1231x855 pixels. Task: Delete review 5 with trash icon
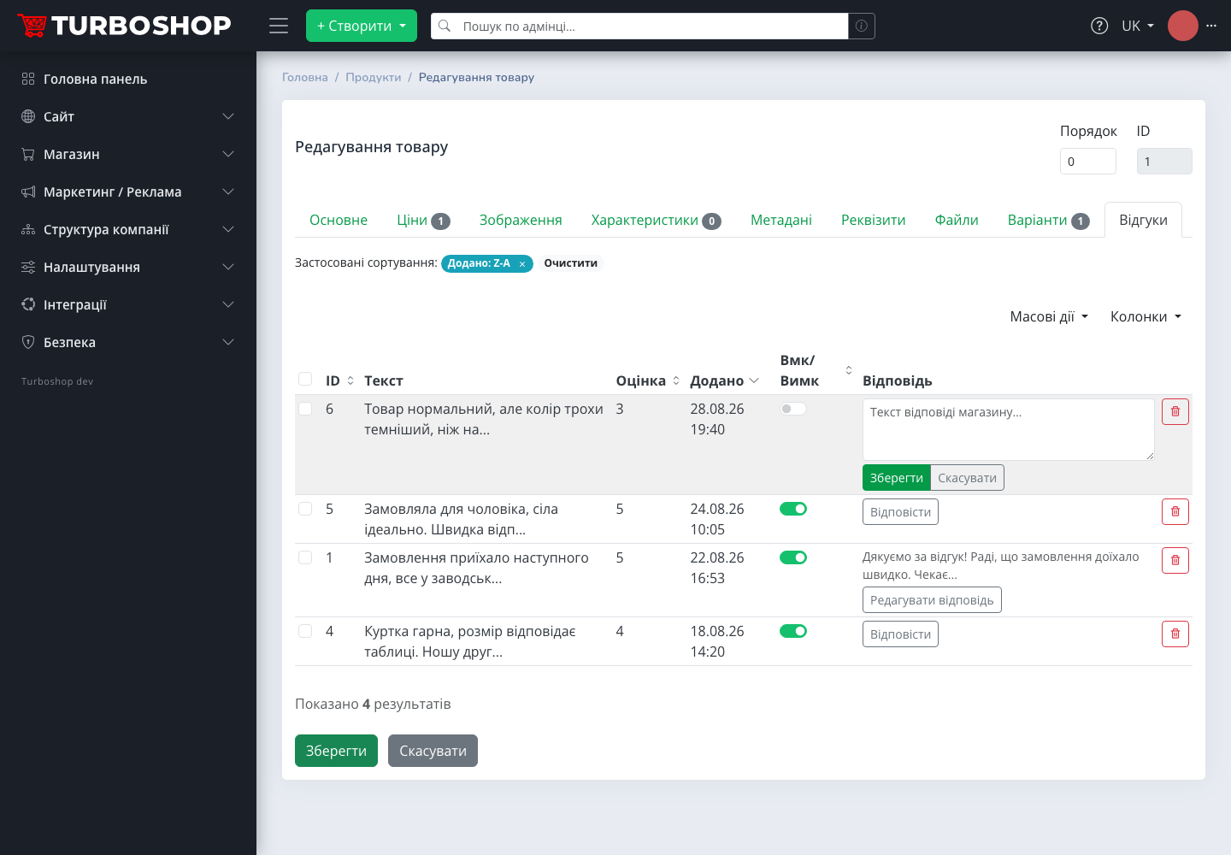[x=1175, y=511]
